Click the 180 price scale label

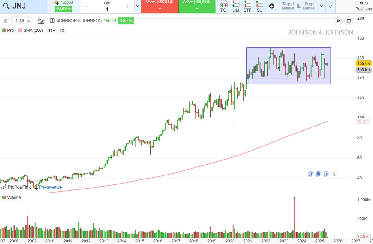361,38
